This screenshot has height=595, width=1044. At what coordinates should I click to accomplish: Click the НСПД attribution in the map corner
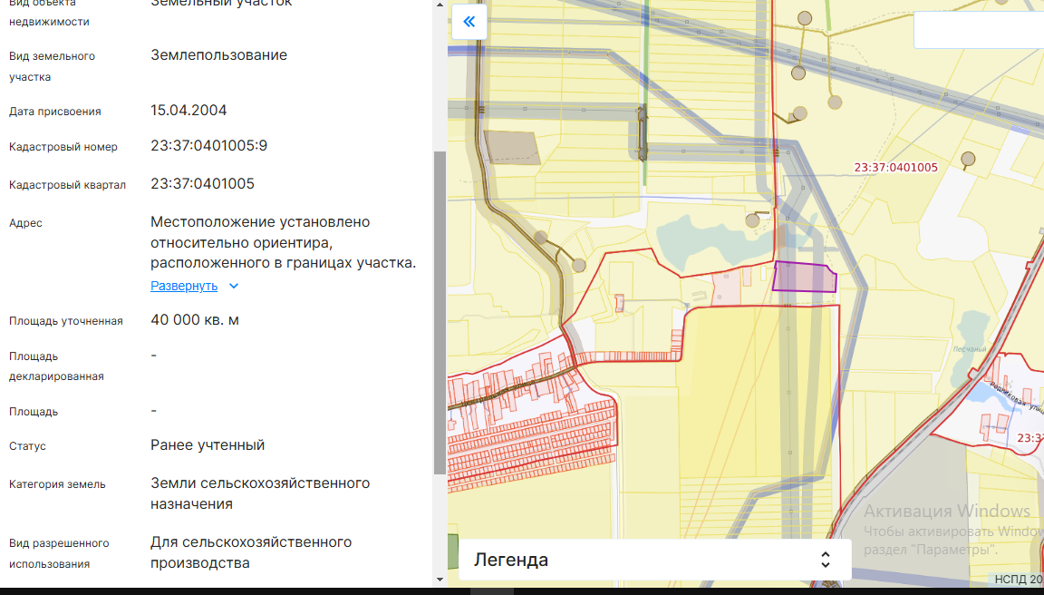1019,579
